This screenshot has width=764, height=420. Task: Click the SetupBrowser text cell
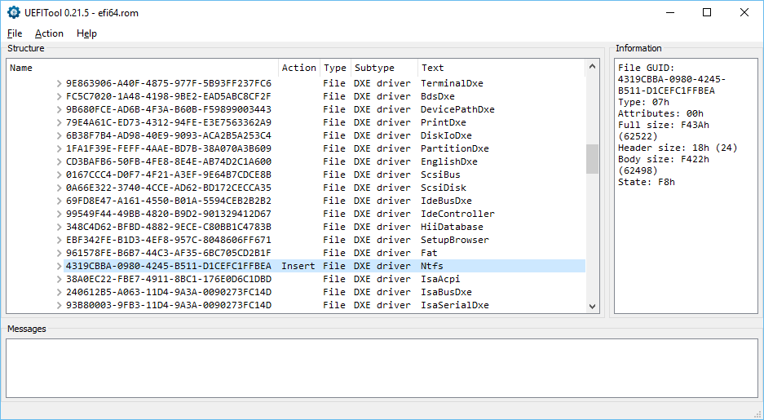pos(455,241)
